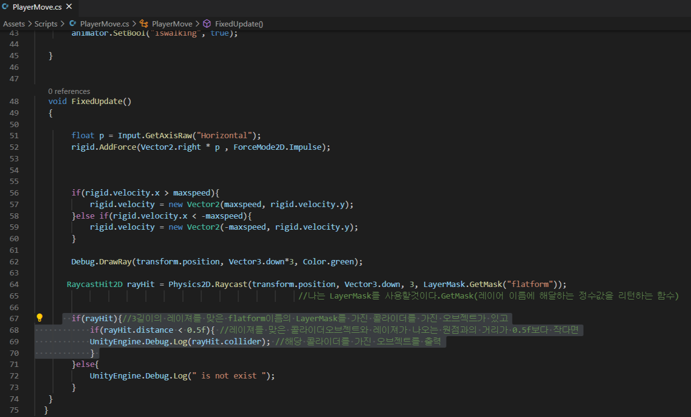Click line number 64 in gutter
This screenshot has height=417, width=691.
[14, 284]
